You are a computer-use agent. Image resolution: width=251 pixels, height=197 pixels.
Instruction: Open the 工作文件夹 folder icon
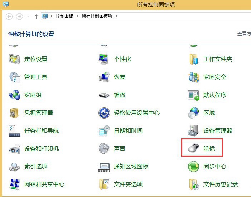click(x=194, y=59)
